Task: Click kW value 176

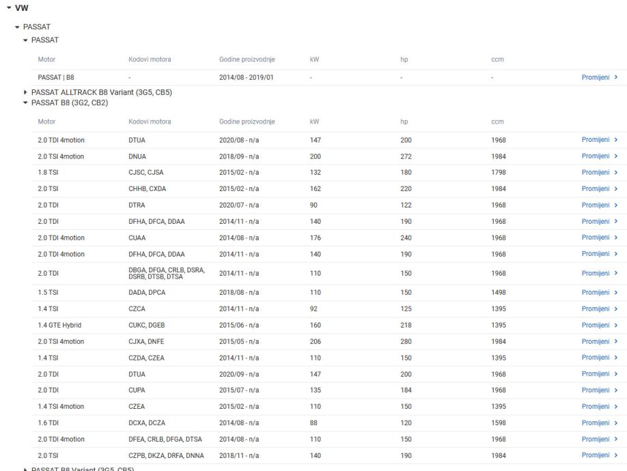Action: (315, 238)
